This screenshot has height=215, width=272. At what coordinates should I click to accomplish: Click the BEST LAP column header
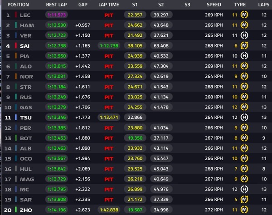(x=56, y=5)
